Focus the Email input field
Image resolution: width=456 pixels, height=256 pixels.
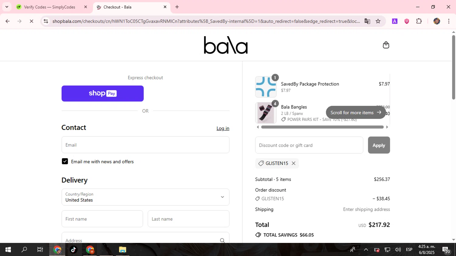click(x=145, y=145)
